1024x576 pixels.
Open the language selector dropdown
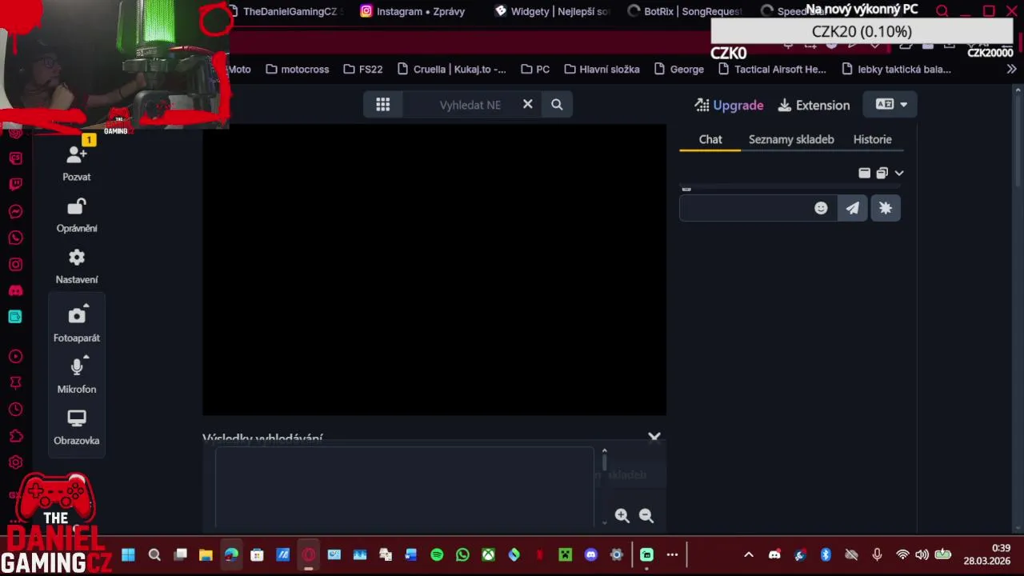point(890,105)
